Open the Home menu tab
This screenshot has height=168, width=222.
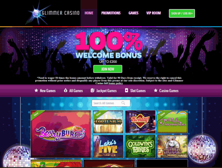89,13
